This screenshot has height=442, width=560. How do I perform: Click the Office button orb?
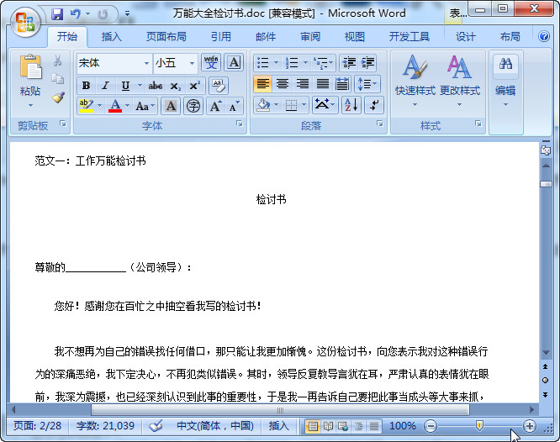[x=24, y=20]
